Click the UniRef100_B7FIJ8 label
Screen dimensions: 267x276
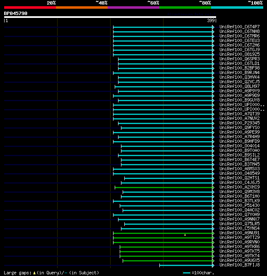(239, 265)
